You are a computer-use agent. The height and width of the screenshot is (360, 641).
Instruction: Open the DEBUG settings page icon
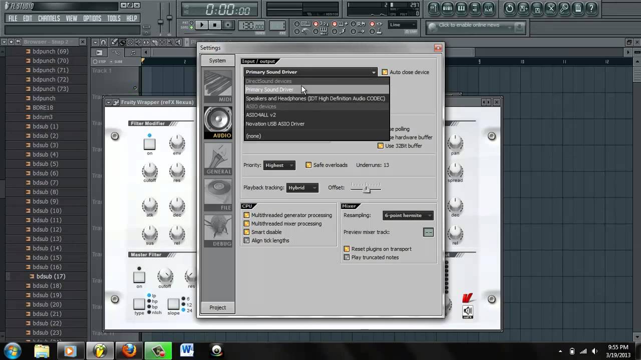point(218,231)
